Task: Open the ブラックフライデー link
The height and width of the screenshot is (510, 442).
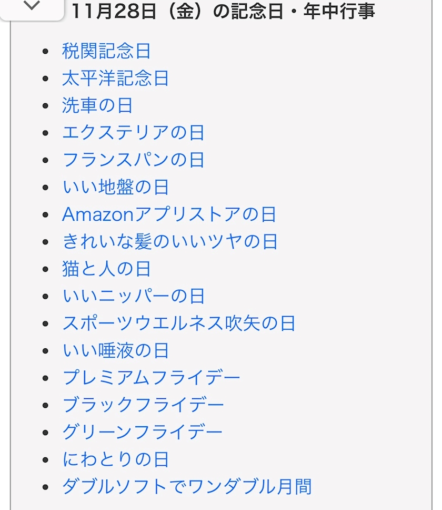Action: tap(143, 405)
